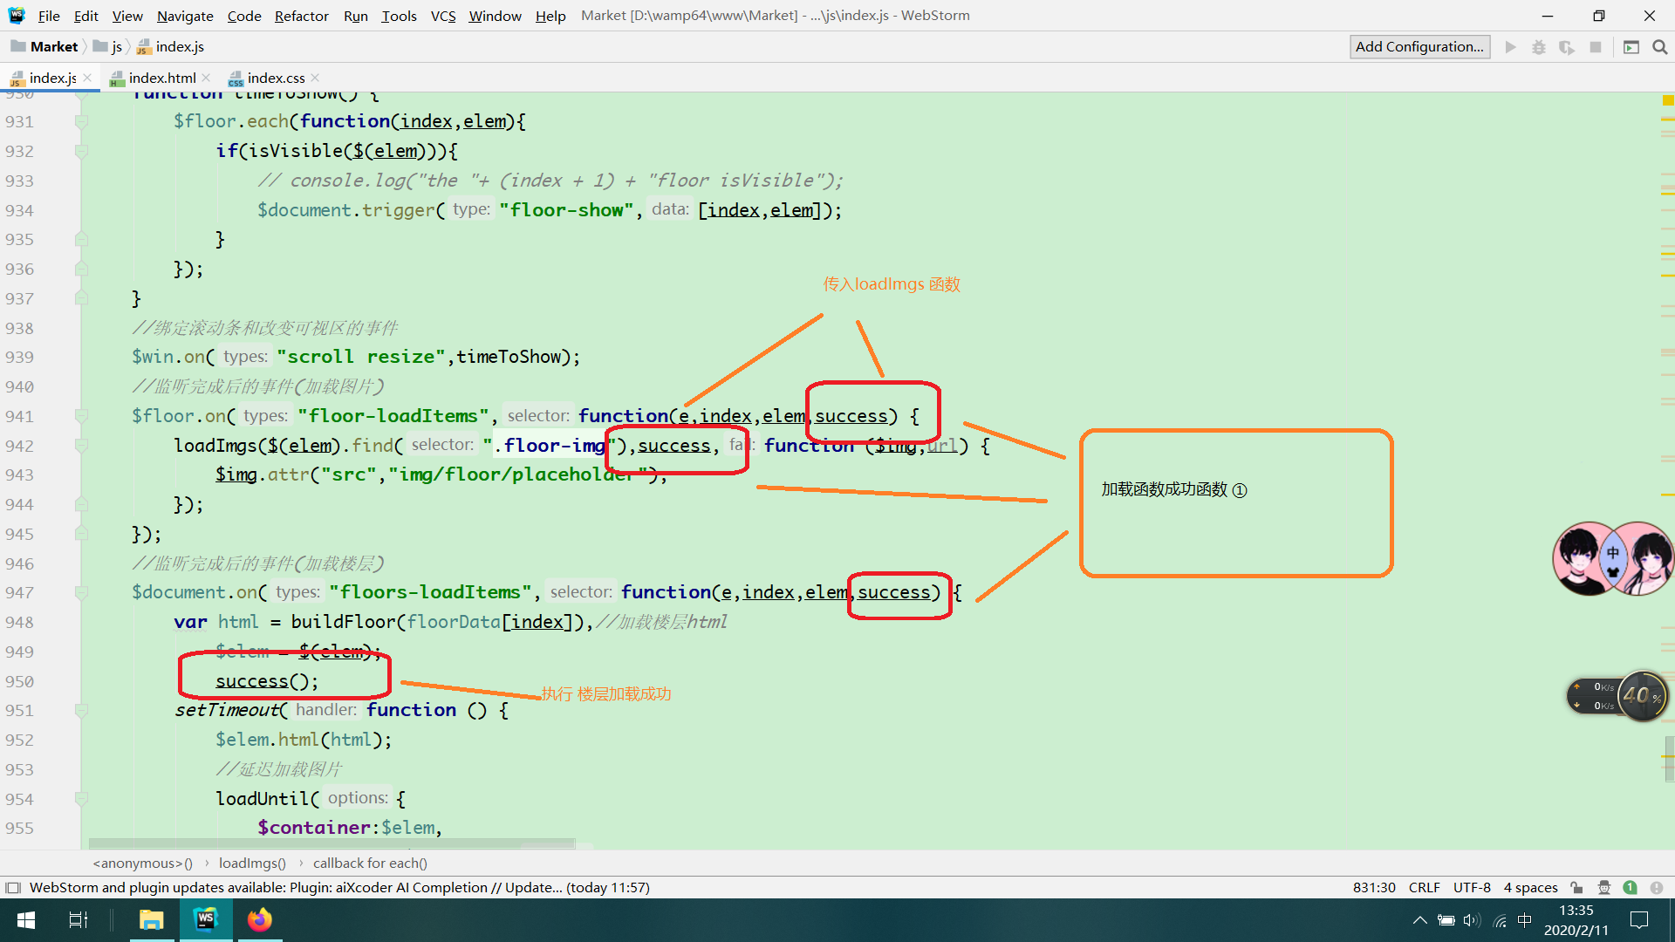Open event log notification badge
1675x942 pixels.
pos(1630,887)
